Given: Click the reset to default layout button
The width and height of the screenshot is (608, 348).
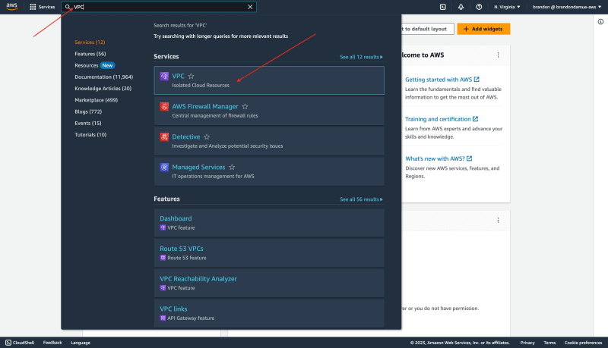Looking at the screenshot, I should point(428,29).
